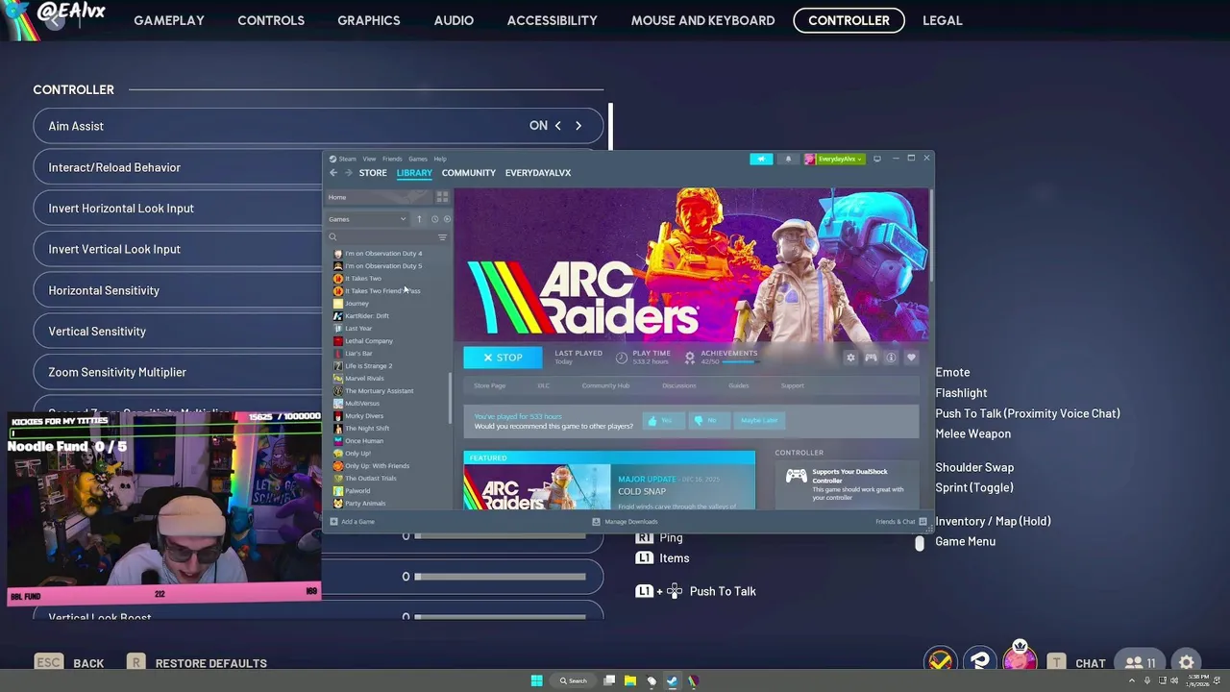Open GAMEPLAY settings tab in game
The height and width of the screenshot is (692, 1230).
[169, 20]
